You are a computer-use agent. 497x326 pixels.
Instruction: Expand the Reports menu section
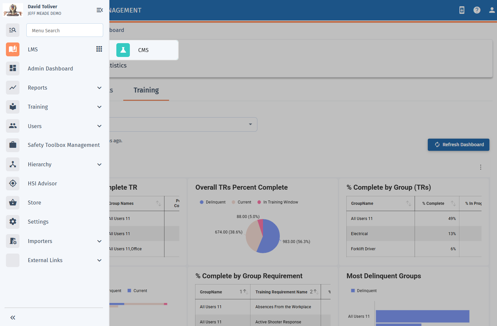[99, 88]
